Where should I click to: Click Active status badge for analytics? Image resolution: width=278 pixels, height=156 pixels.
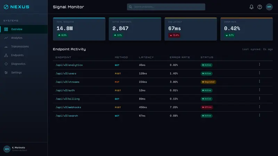click(x=206, y=65)
